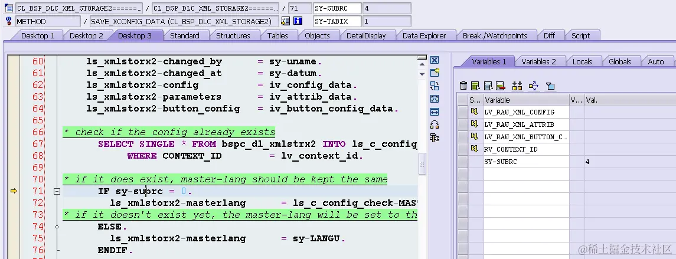Click the swap tool icon beside editor
Screen dimensions: 676x259
click(435, 86)
